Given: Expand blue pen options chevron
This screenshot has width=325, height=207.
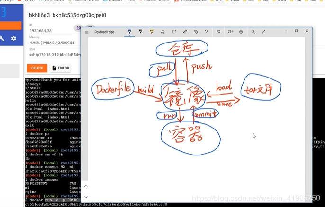Looking at the screenshot, I should (129, 35).
